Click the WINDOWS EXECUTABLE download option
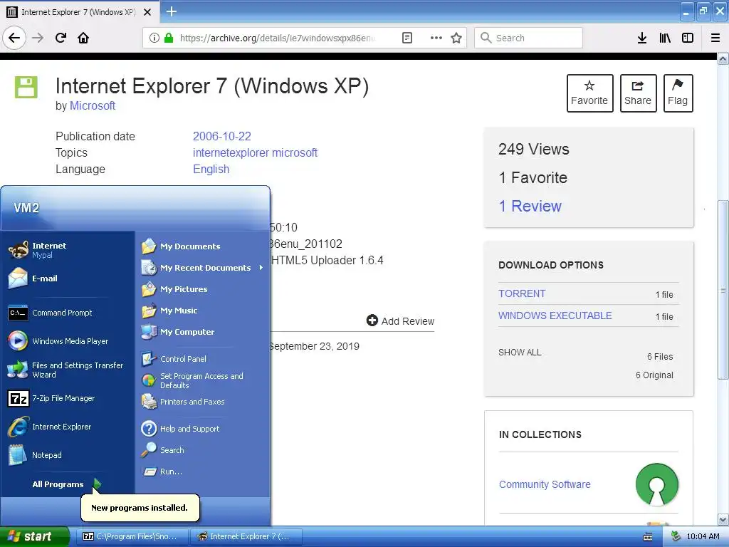 tap(555, 316)
